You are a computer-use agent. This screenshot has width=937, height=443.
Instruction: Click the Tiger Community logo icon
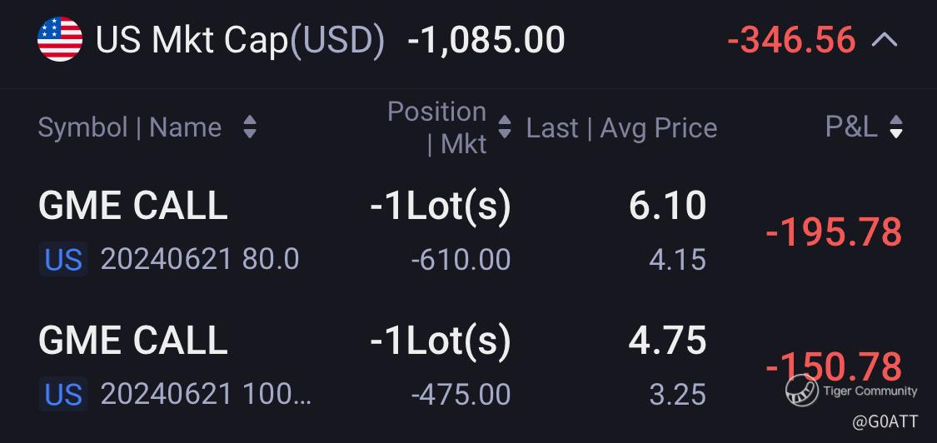pyautogui.click(x=801, y=391)
